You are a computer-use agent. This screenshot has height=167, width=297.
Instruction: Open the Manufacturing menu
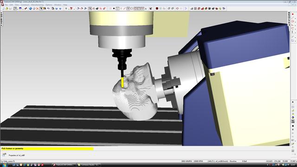click(x=37, y=5)
